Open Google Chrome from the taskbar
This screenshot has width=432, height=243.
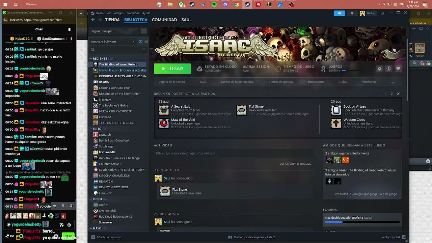(x=236, y=5)
